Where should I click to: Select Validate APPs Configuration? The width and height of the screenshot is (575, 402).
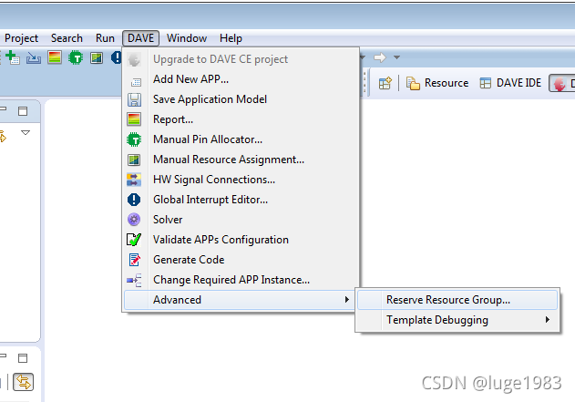[241, 240]
